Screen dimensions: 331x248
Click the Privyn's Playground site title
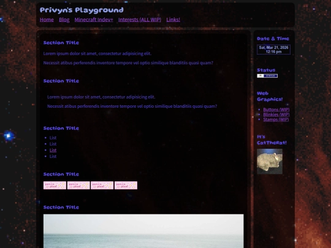(82, 10)
